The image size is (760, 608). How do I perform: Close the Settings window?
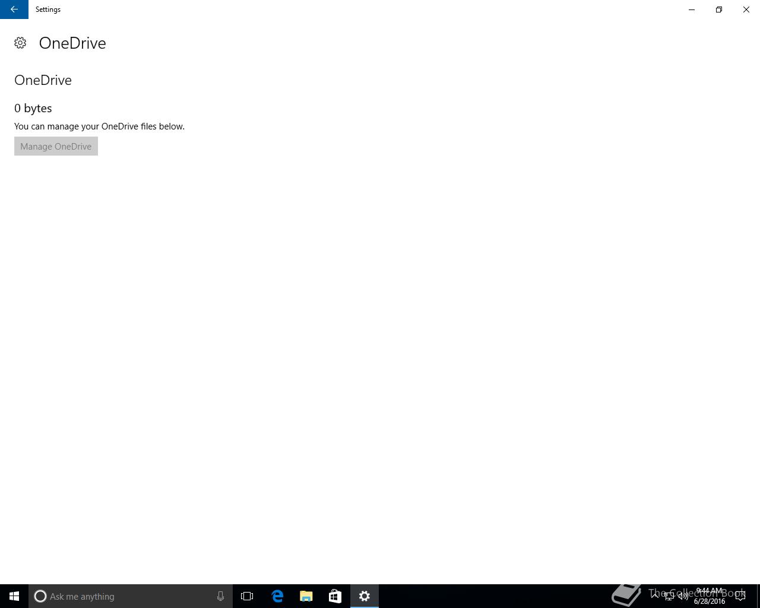[x=746, y=9]
